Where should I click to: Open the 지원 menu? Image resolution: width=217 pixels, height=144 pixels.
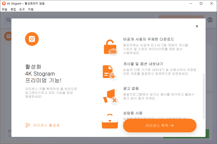click(x=31, y=9)
